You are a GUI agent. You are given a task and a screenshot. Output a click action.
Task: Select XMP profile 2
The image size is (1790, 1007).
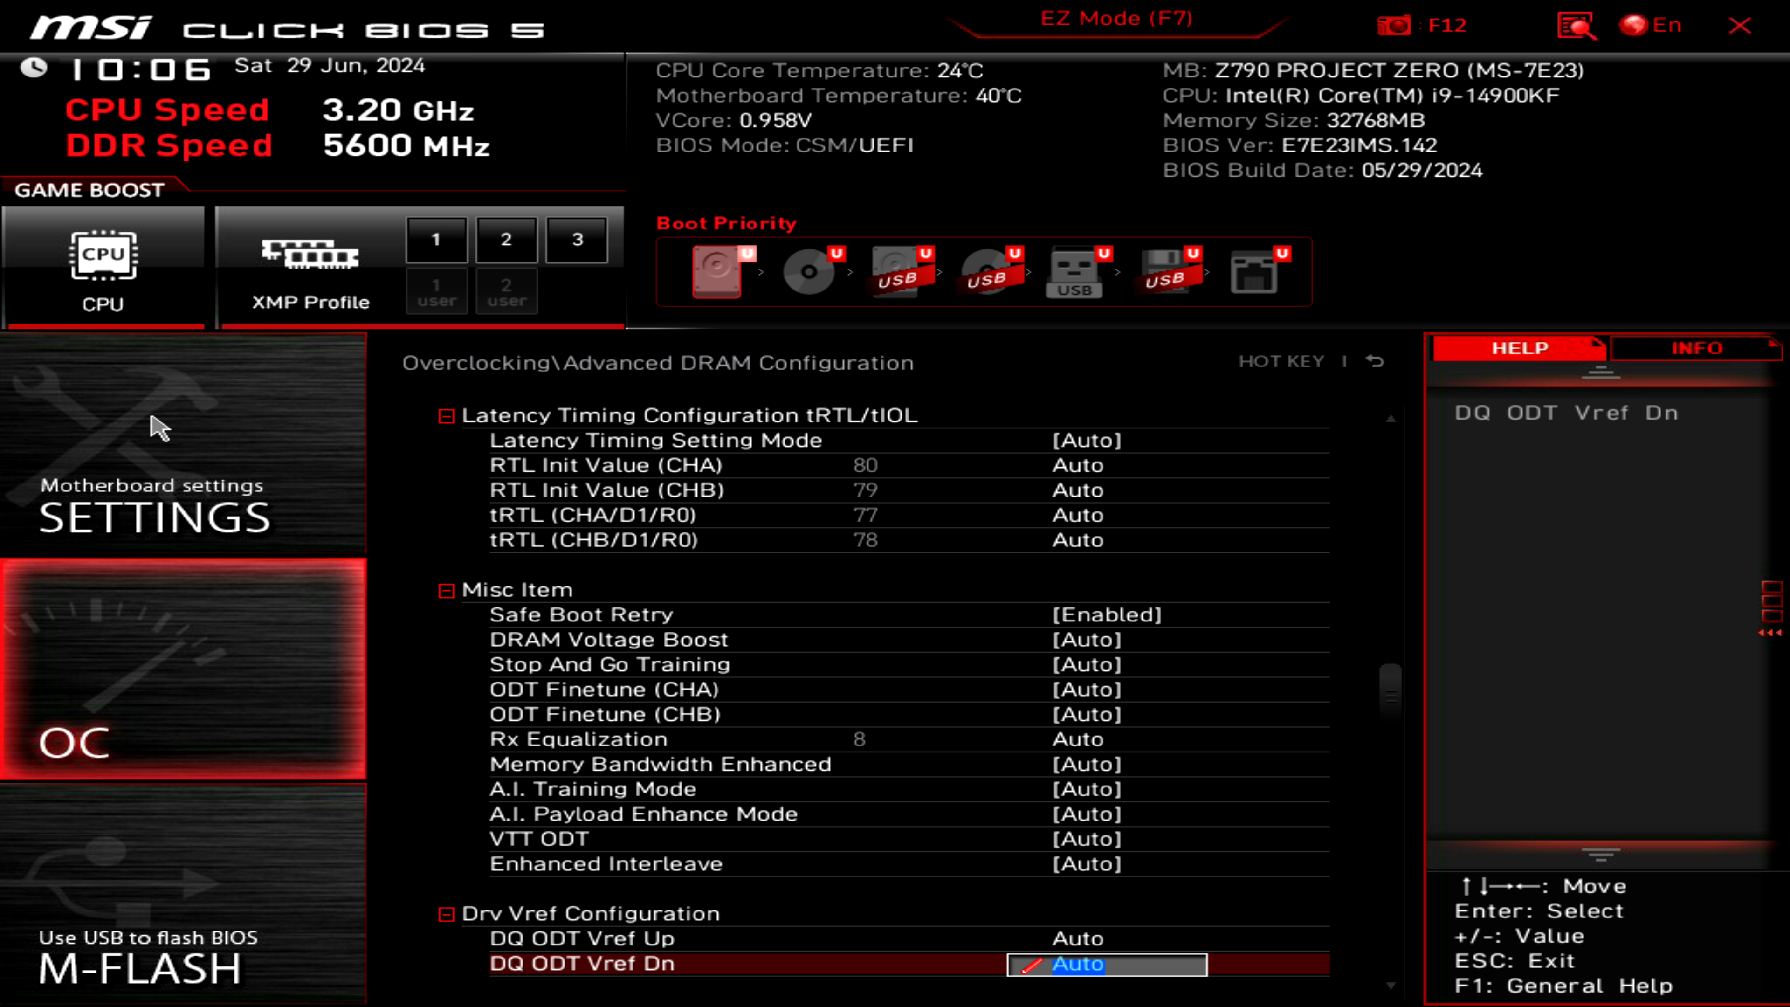click(x=507, y=240)
